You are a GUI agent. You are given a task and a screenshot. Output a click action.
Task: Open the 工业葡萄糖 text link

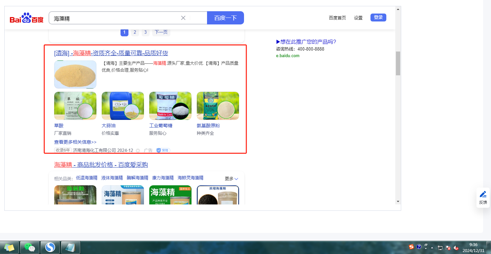click(161, 126)
